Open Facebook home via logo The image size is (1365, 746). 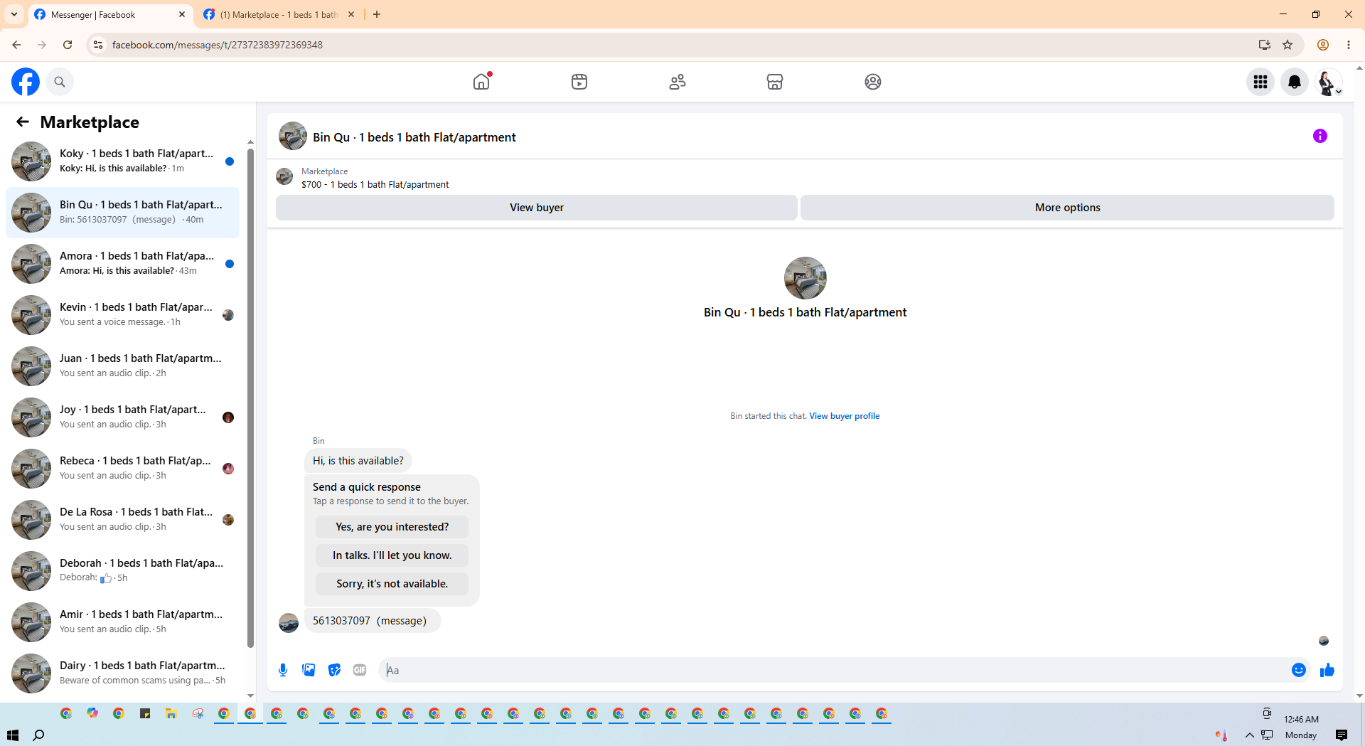26,82
